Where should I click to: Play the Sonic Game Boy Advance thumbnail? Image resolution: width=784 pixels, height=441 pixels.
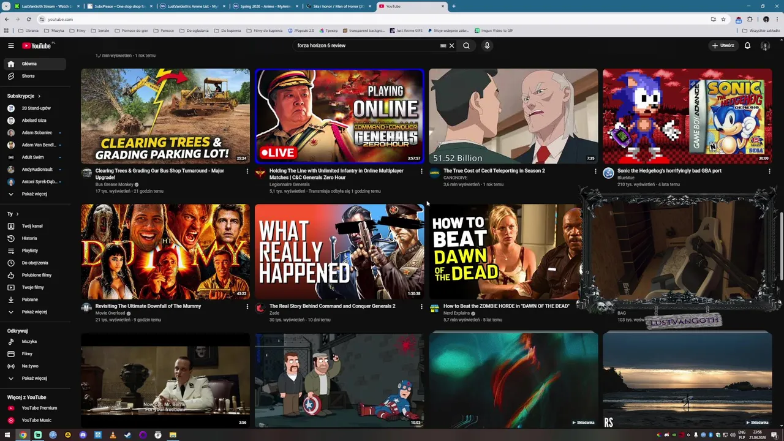[x=687, y=116]
